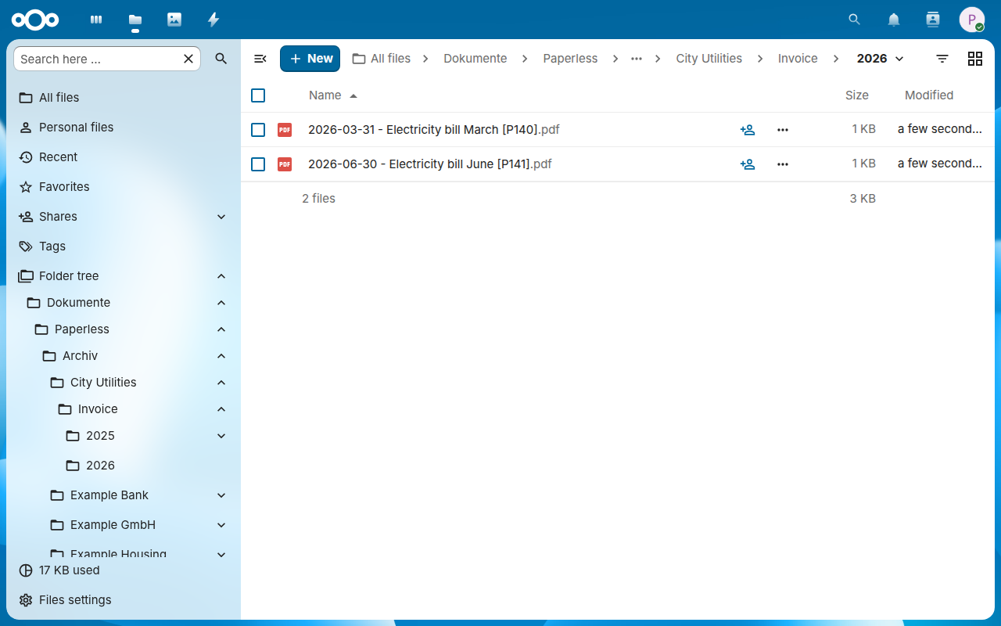Open actions menu for June bill
Screen dimensions: 1001x626
[783, 164]
